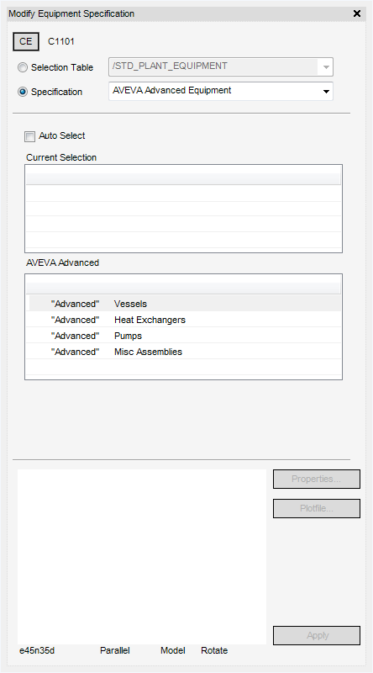Click the CE current element button
The height and width of the screenshot is (673, 373).
coord(26,41)
